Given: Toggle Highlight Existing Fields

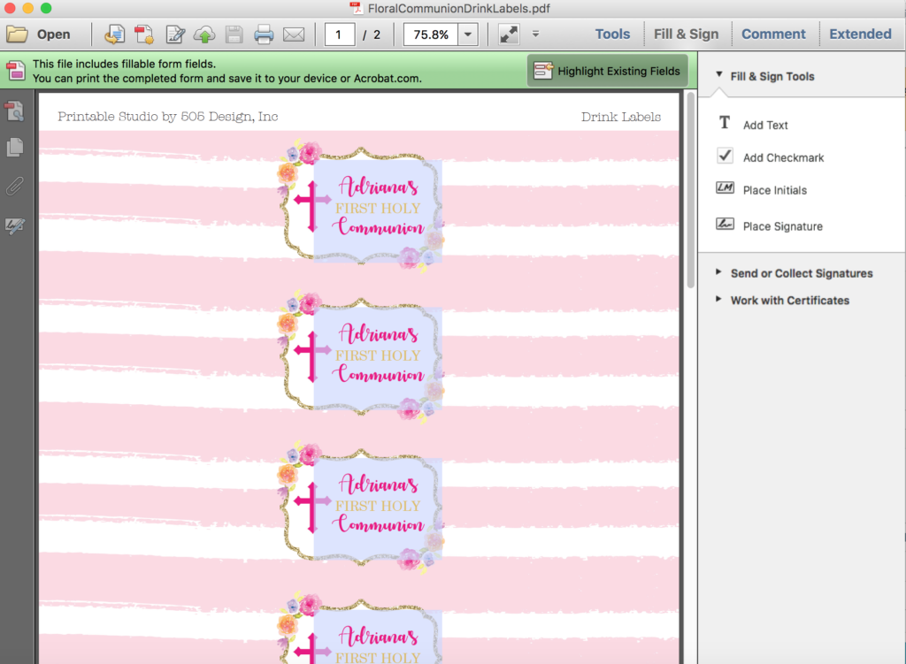Looking at the screenshot, I should tap(607, 71).
